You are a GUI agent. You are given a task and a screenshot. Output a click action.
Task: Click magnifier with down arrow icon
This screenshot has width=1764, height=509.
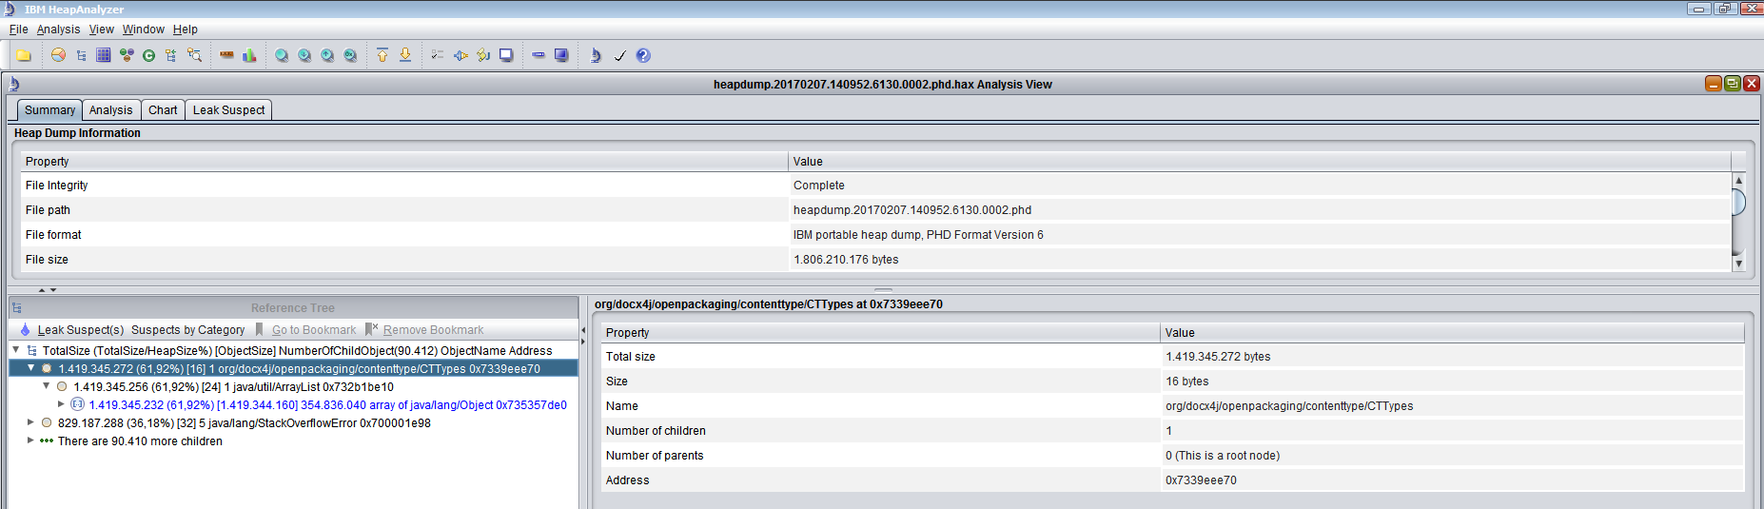click(304, 55)
